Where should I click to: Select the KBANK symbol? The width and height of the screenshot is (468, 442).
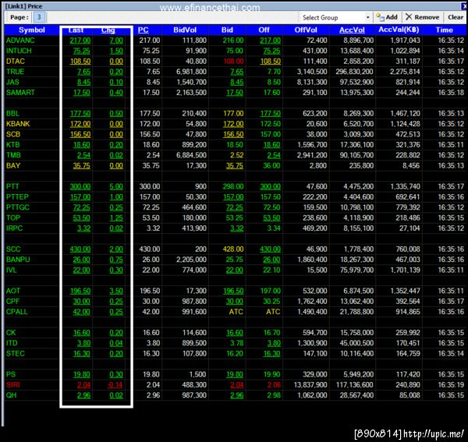18,124
